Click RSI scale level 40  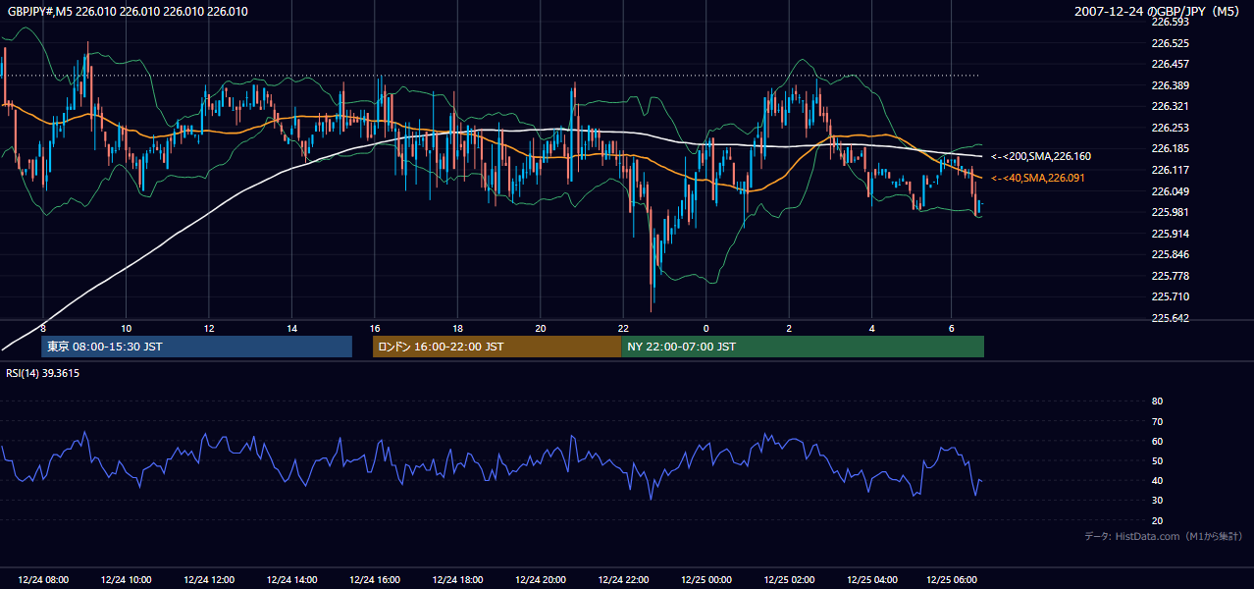click(x=1157, y=481)
